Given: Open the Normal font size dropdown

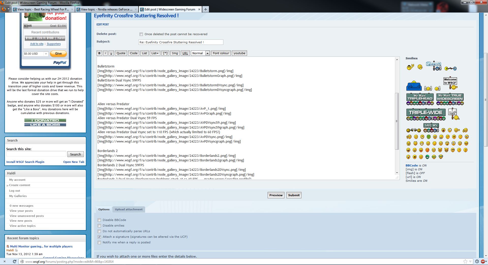Looking at the screenshot, I should coord(200,53).
